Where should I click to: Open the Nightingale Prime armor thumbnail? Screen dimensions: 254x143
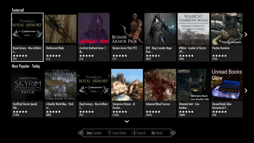tap(94, 29)
